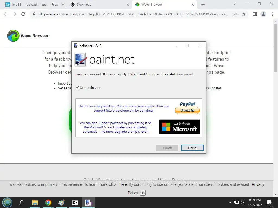Click the site lock icon in address bar
278x208 pixels.
coord(34,14)
